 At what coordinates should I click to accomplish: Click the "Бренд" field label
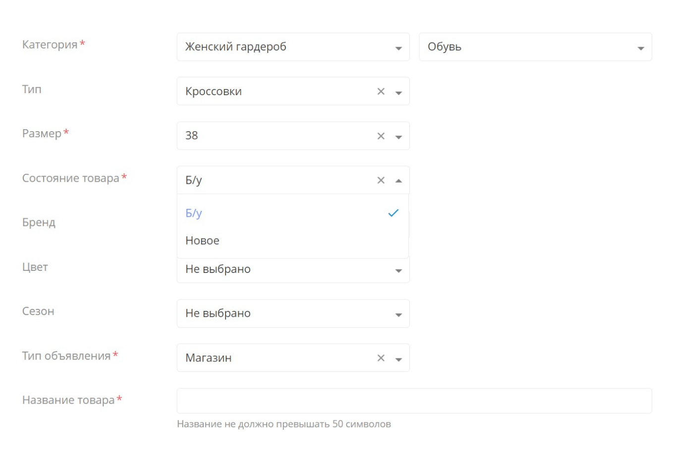pyautogui.click(x=39, y=222)
